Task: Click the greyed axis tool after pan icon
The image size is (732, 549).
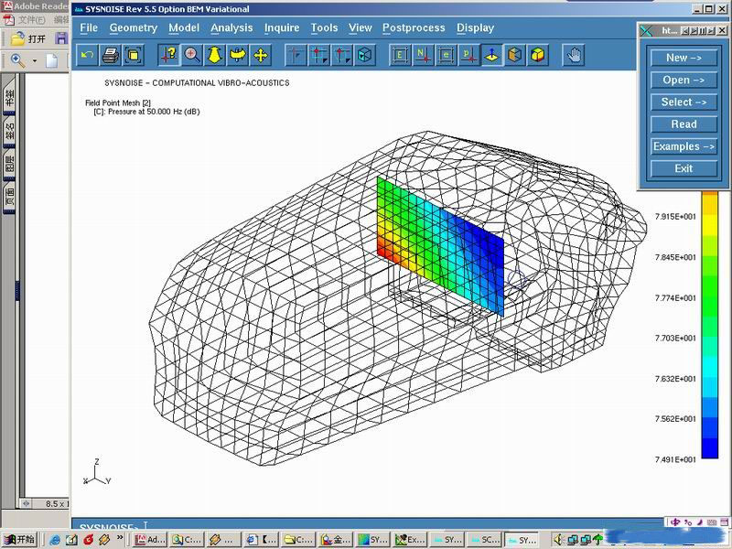Action: [296, 55]
